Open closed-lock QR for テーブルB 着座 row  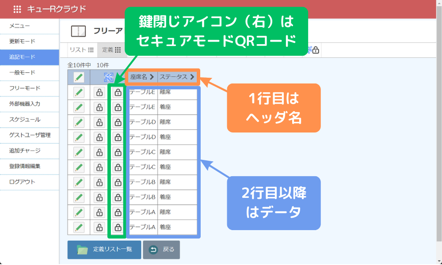coord(118,197)
